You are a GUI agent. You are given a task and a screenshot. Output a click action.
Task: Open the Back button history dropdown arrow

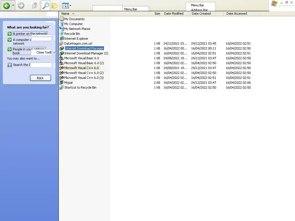tap(13, 6)
